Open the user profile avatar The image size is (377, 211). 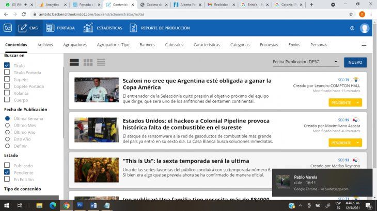tap(365, 28)
